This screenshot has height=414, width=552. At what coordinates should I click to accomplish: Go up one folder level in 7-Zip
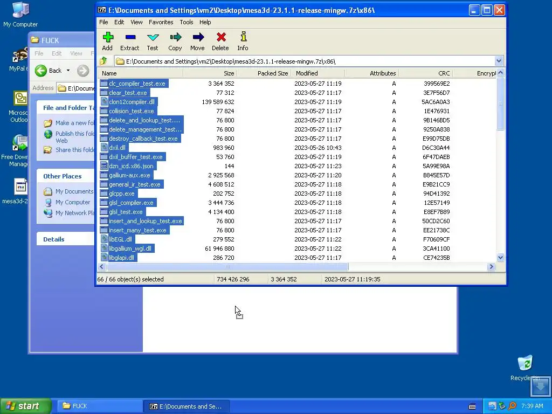click(x=103, y=61)
